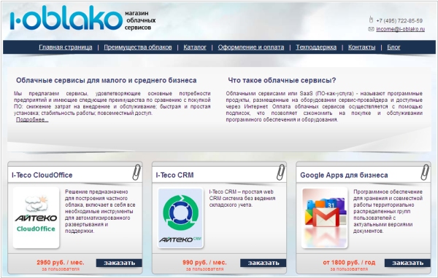Go to the Контакты page
Image resolution: width=438 pixels, height=278 pixels.
(361, 47)
